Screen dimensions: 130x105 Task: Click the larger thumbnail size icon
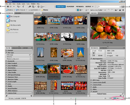pos(105,98)
